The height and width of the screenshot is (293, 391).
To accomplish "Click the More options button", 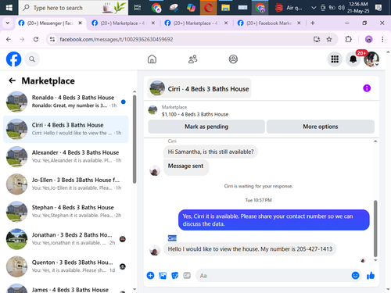I will [x=321, y=127].
